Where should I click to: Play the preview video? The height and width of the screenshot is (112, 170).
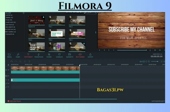tap(109, 50)
